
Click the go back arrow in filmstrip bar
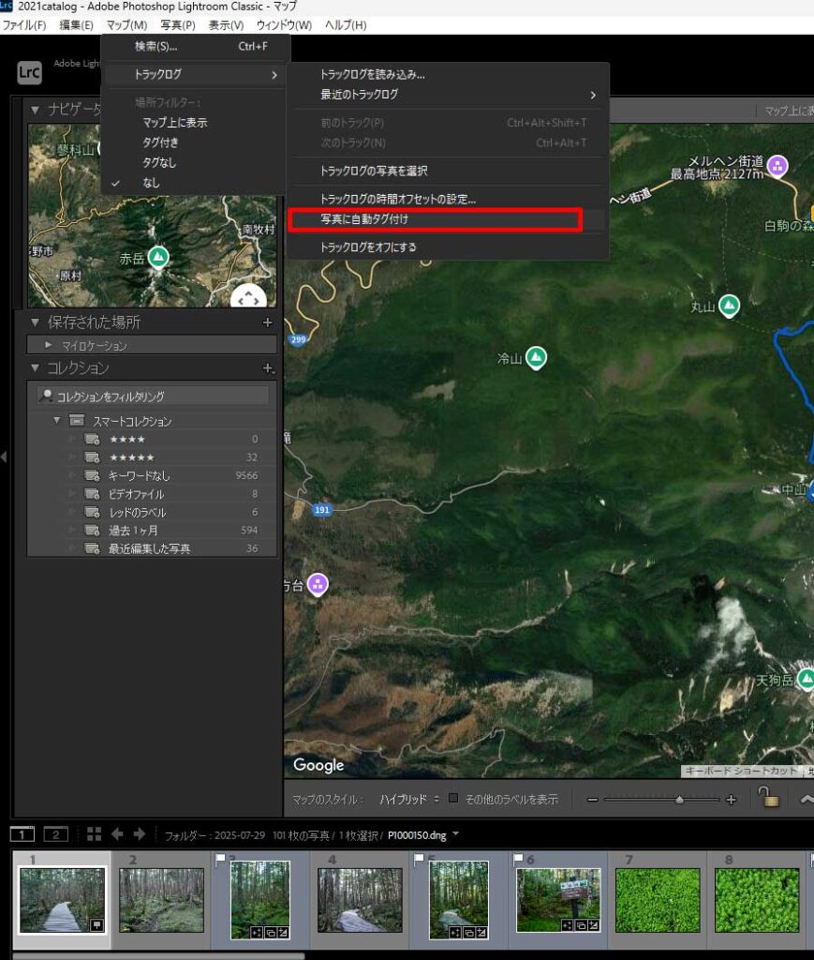(117, 833)
